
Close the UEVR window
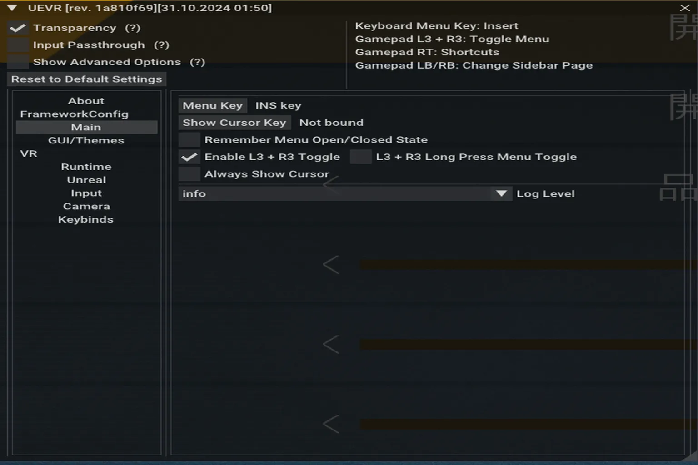point(685,8)
